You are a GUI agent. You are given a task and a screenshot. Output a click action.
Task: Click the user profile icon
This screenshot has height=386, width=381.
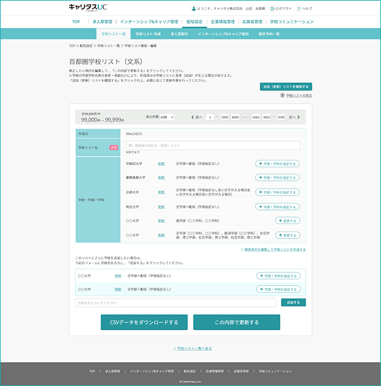tap(193, 8)
